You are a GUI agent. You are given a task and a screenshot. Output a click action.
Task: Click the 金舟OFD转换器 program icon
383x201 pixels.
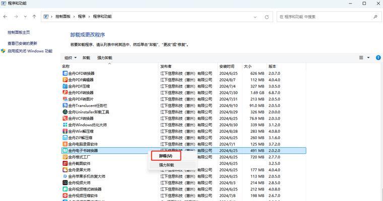point(65,73)
